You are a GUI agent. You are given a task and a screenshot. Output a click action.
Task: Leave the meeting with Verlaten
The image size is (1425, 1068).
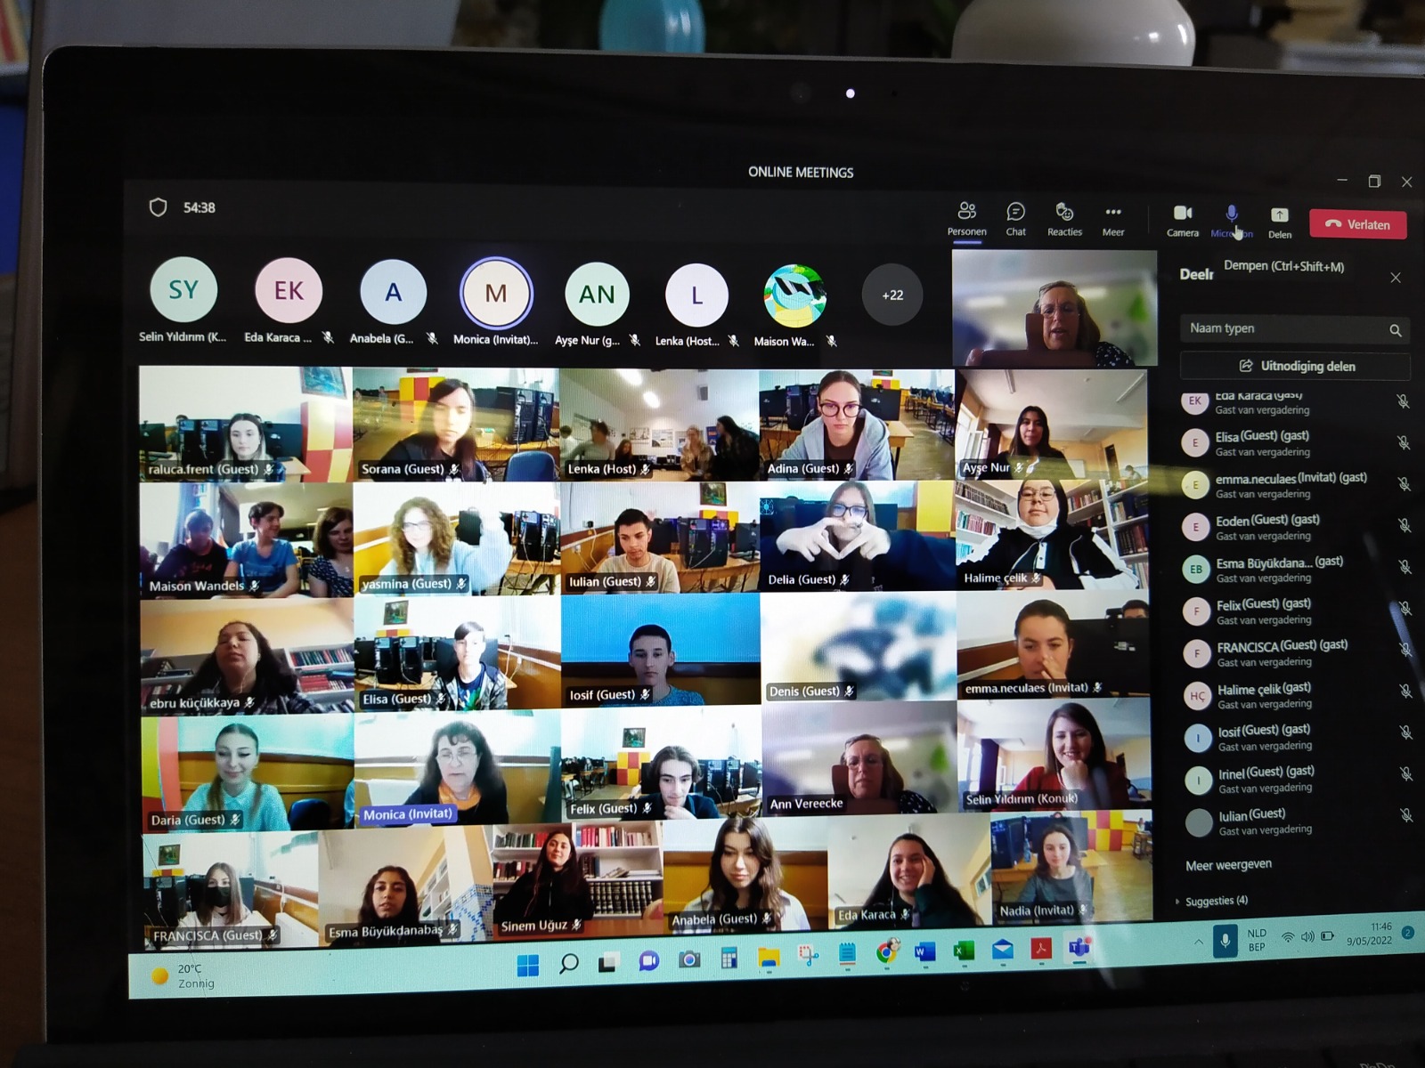(x=1357, y=224)
